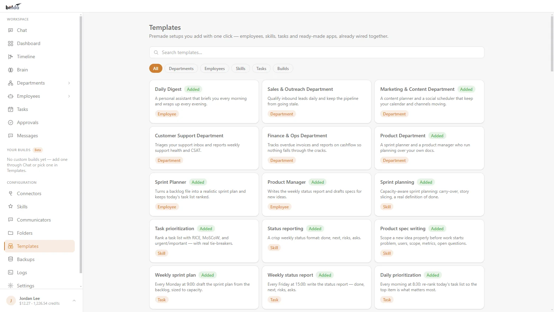Click the Employees robot icon

click(10, 96)
